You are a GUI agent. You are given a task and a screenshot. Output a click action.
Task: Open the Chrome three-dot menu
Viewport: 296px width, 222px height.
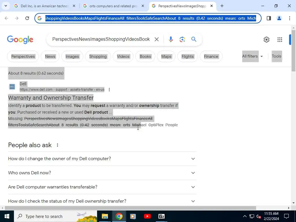click(x=289, y=18)
